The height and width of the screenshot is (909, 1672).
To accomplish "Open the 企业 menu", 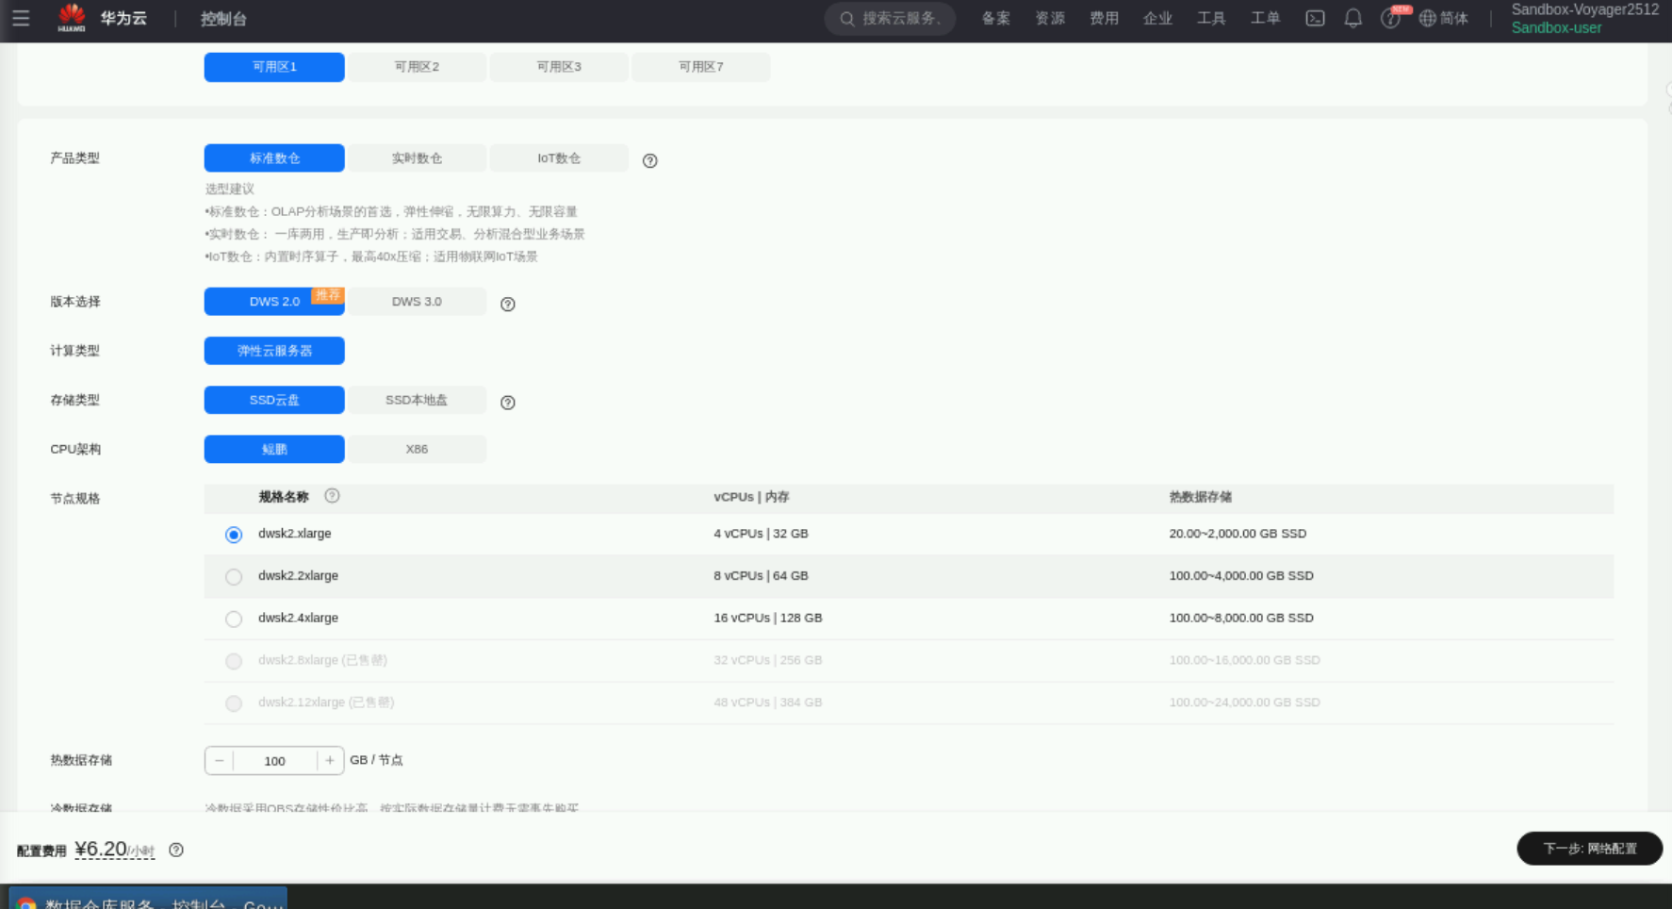I will (x=1157, y=18).
